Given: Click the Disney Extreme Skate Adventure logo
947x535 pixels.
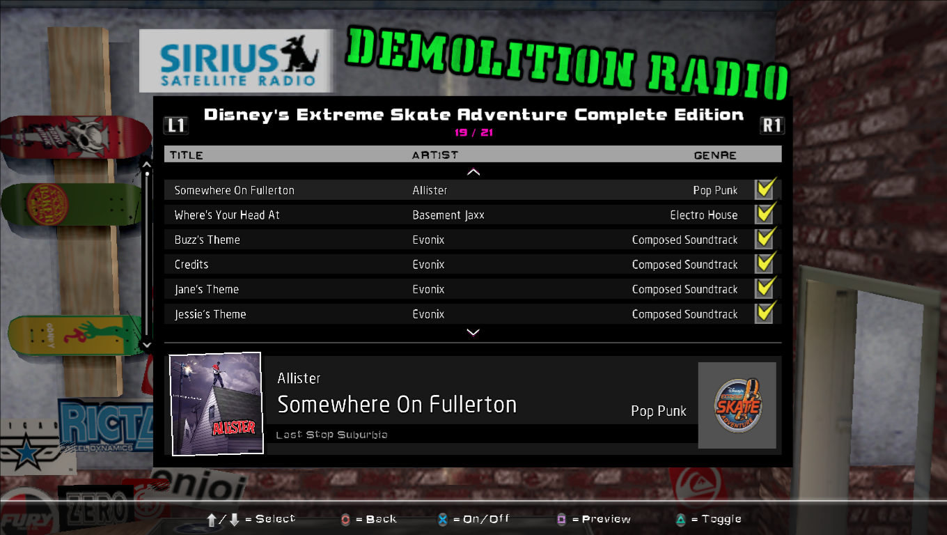Looking at the screenshot, I should click(737, 405).
